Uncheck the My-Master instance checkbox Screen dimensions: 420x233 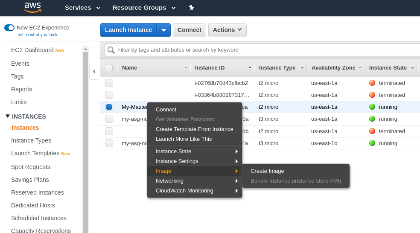coord(109,107)
